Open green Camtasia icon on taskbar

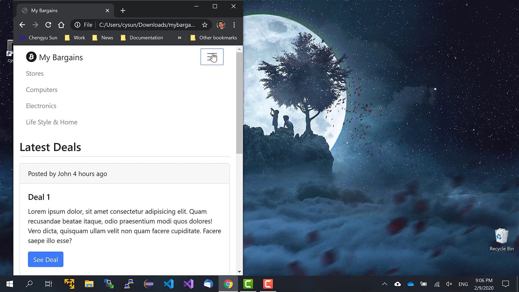[x=248, y=284]
